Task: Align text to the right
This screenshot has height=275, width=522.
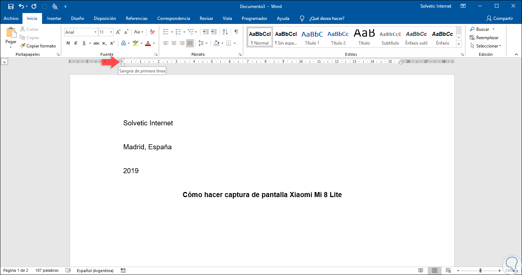Action: click(182, 43)
